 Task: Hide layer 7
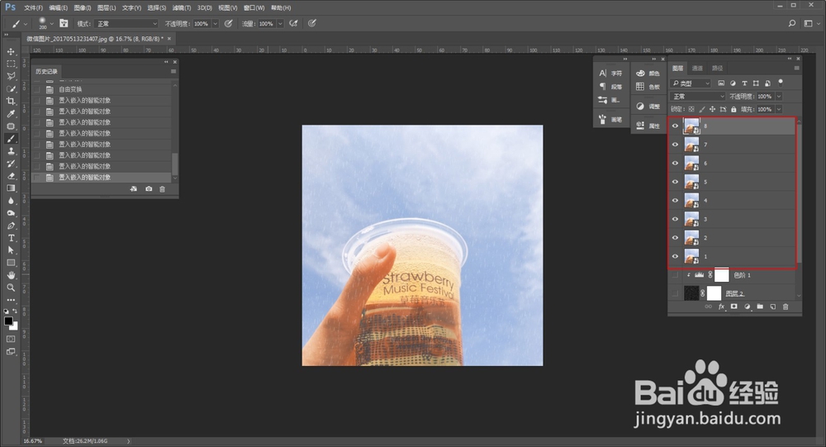pos(675,145)
